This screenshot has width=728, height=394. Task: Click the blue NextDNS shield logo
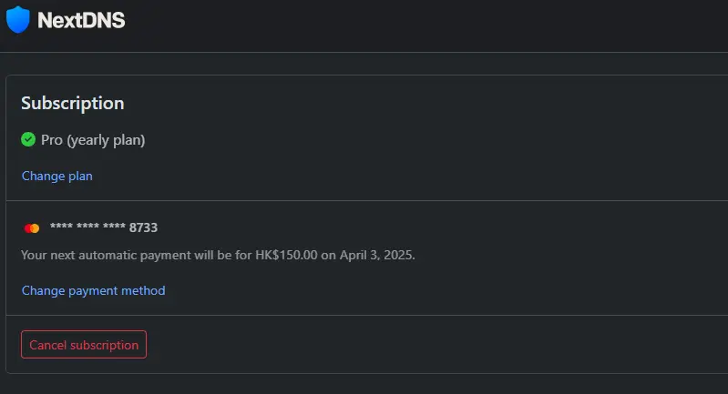coord(17,19)
